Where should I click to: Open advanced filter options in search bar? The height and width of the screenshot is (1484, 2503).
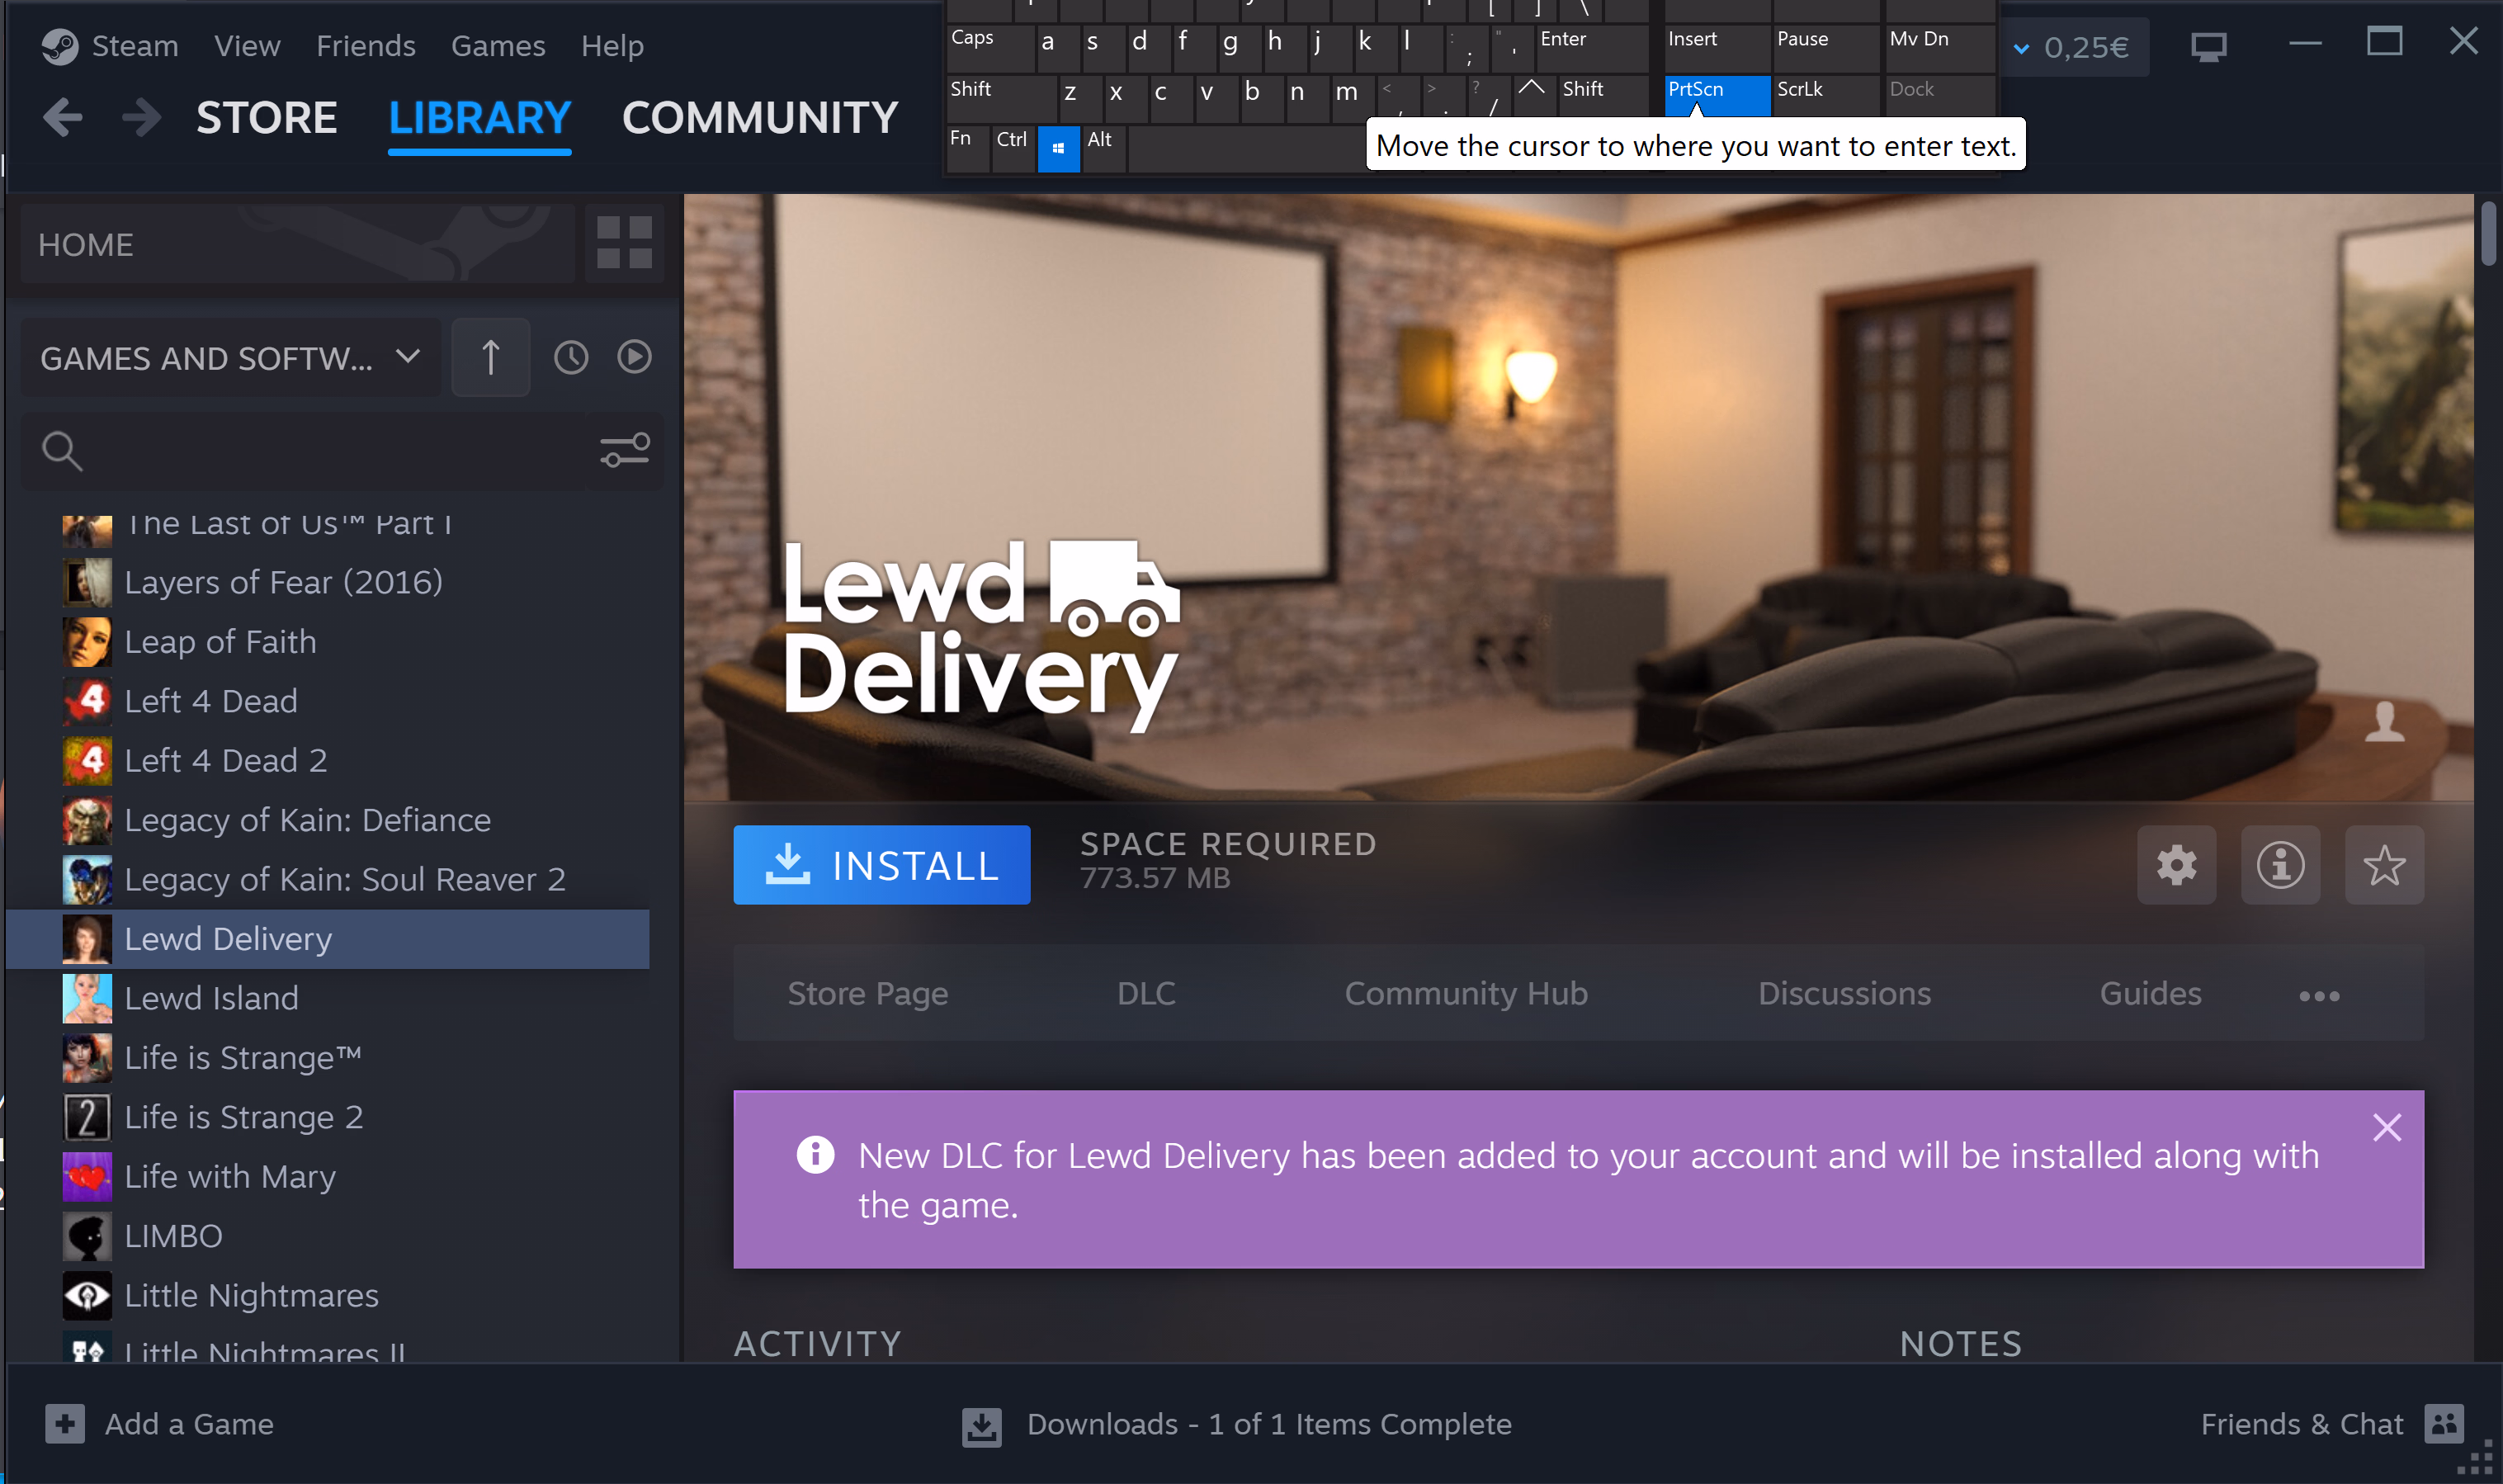625,450
